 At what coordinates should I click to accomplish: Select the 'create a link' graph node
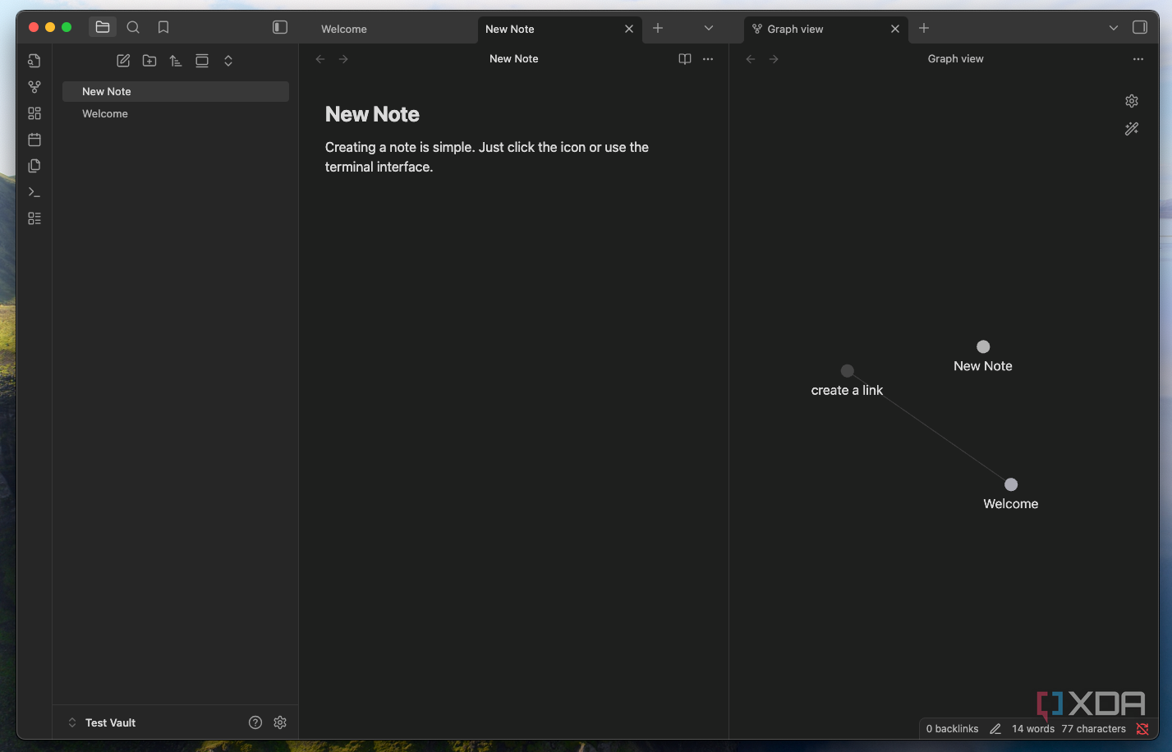click(848, 371)
